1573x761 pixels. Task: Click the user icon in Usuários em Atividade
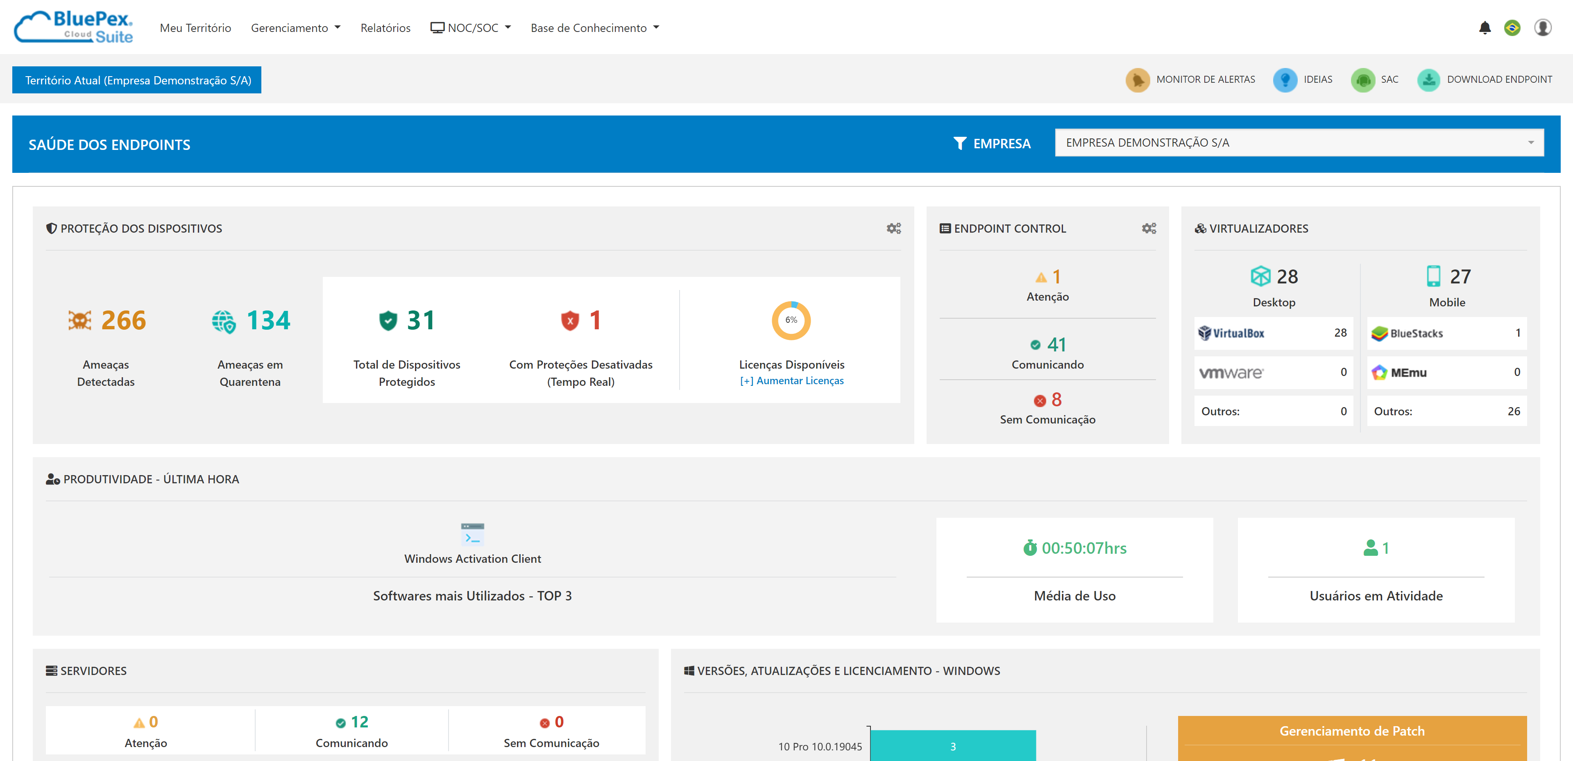(1370, 548)
